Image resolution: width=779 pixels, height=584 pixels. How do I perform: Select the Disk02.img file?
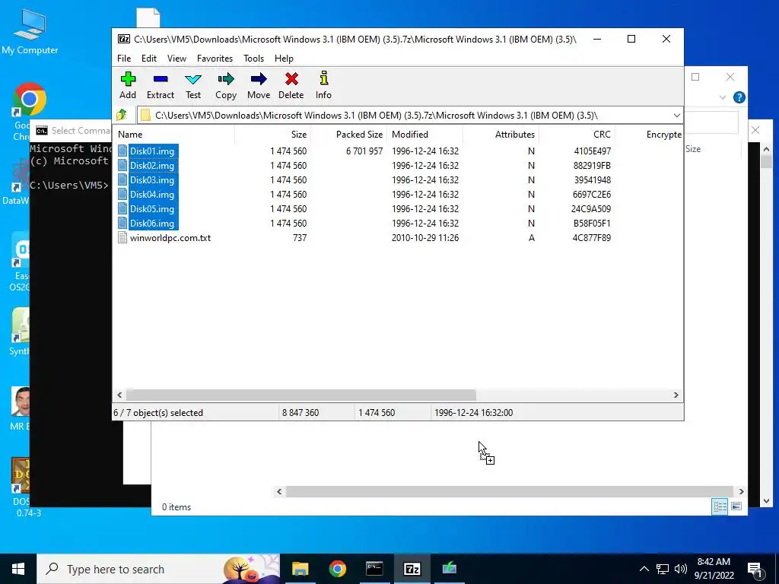tap(151, 165)
